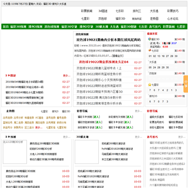
Task: Open 选号技巧 in the green navigation bar
Action: coord(155,27)
